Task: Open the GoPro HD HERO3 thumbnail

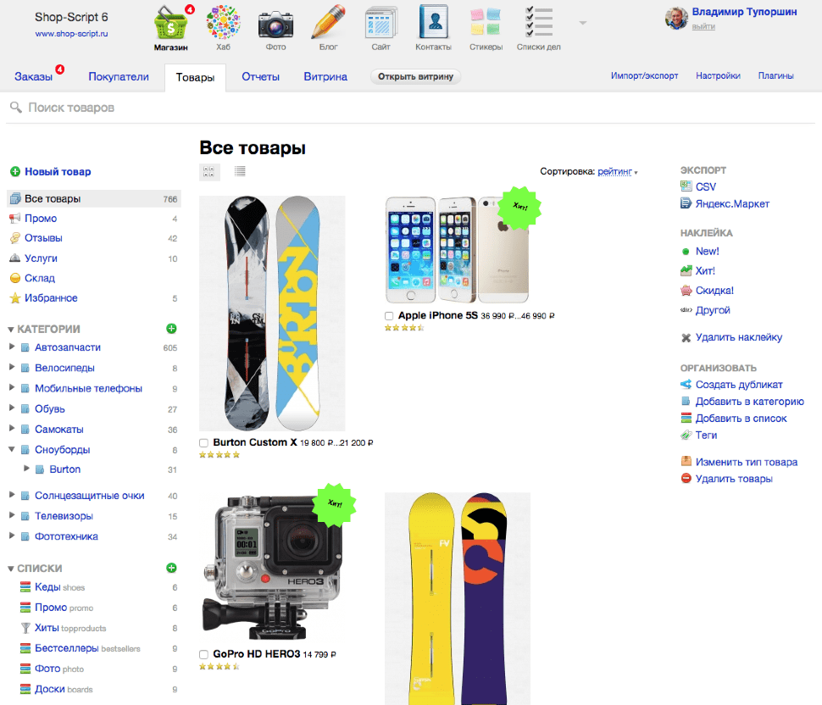Action: pyautogui.click(x=272, y=568)
